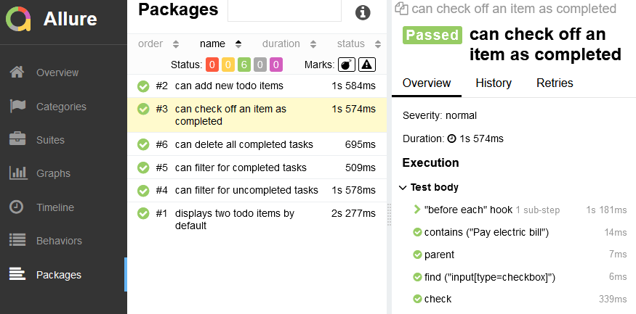
Task: Copy test name using the copy icon
Action: [x=401, y=9]
